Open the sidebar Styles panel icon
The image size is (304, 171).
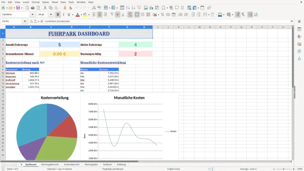(299, 37)
